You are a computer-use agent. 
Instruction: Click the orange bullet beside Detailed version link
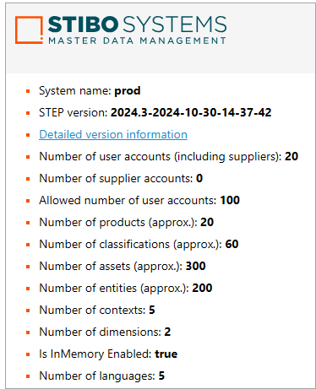pyautogui.click(x=28, y=135)
